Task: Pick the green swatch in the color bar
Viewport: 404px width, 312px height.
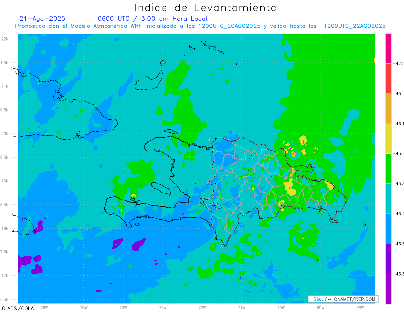Action: point(388,168)
